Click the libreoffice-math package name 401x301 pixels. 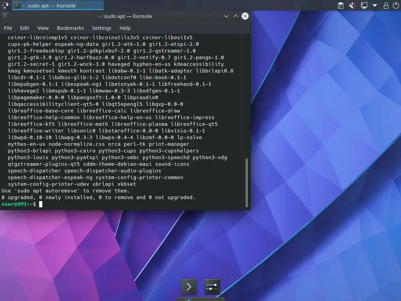coord(83,124)
